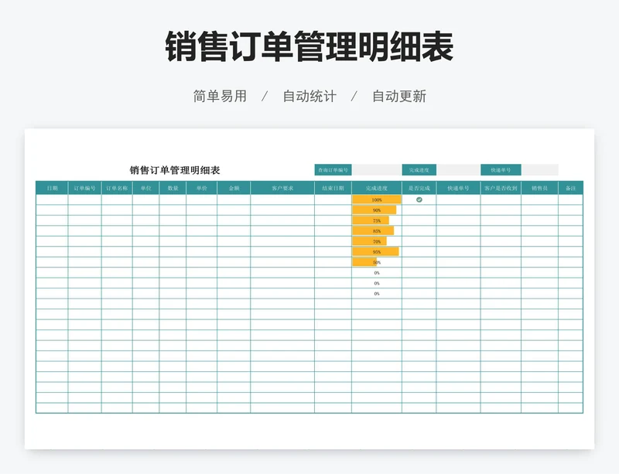
Task: Click the input field beside 查询订单编号
Action: 377,170
